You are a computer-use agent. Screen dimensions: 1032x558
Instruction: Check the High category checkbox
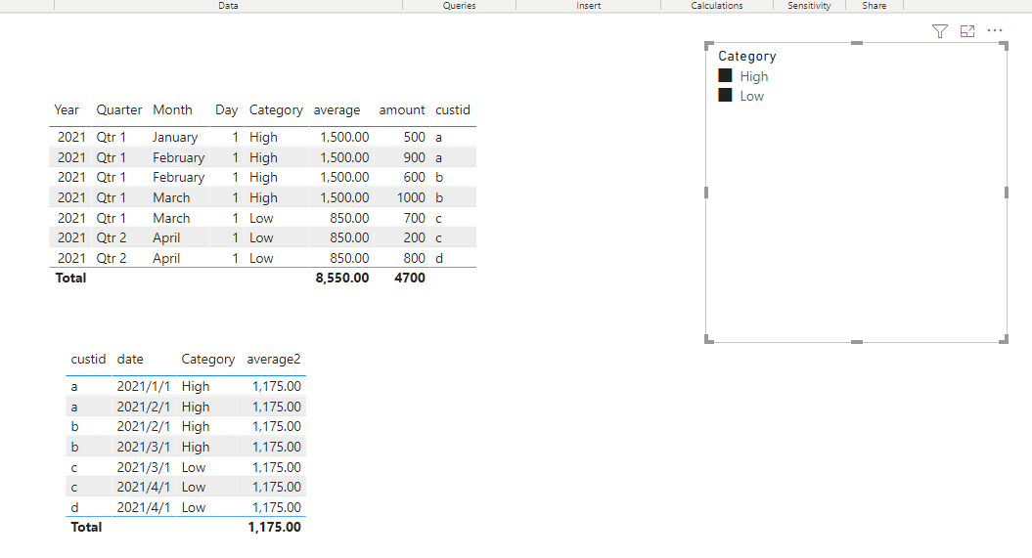725,75
